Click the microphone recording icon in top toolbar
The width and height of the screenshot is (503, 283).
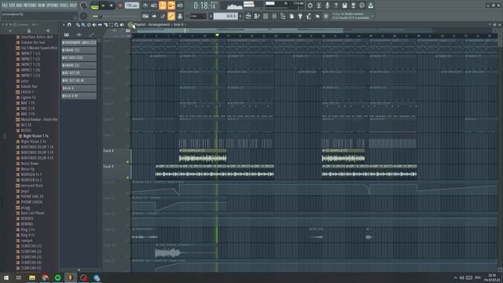tap(327, 6)
